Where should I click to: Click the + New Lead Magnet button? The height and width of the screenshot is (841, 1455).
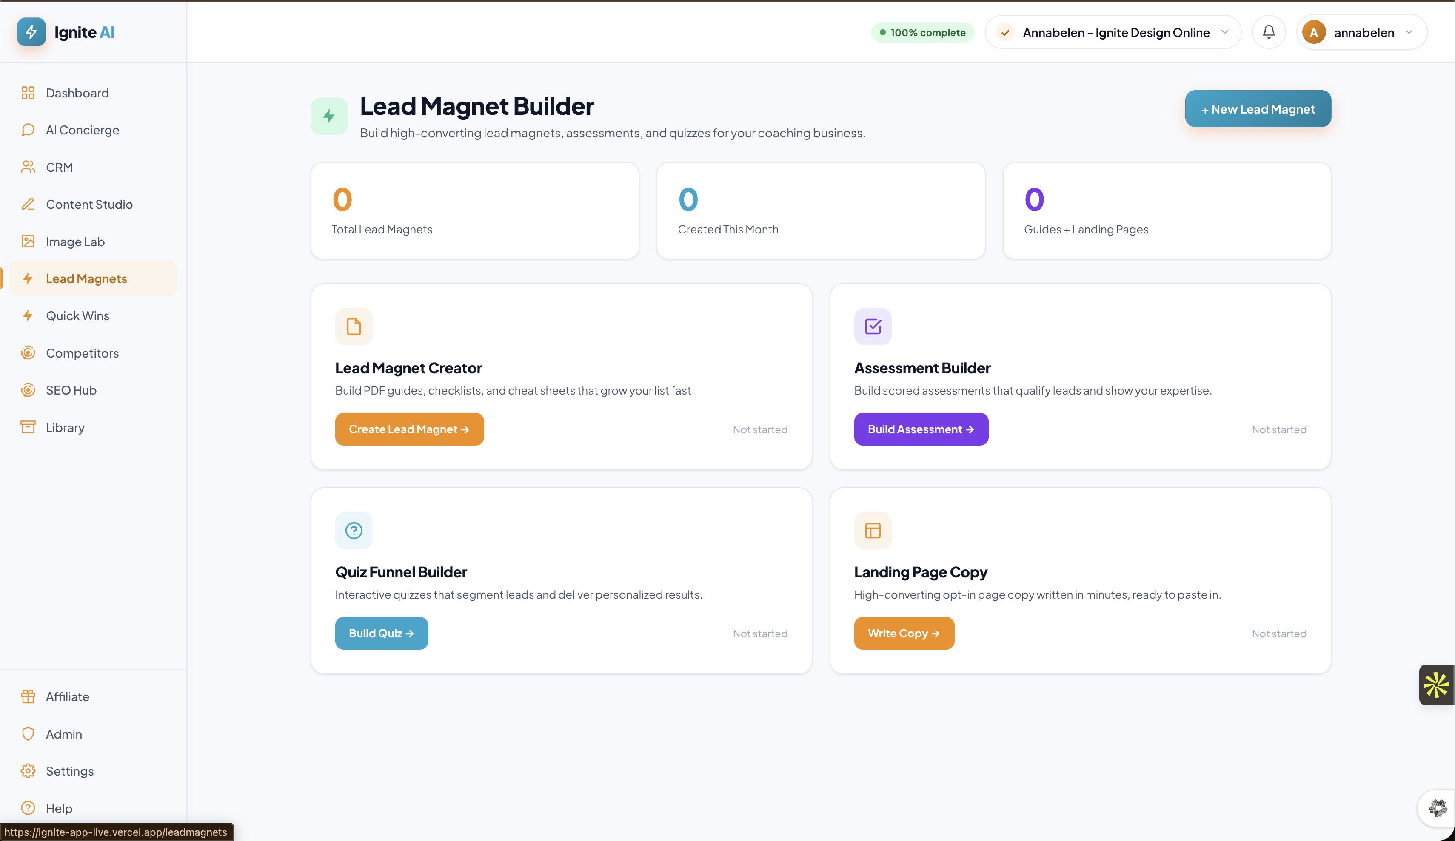1258,108
